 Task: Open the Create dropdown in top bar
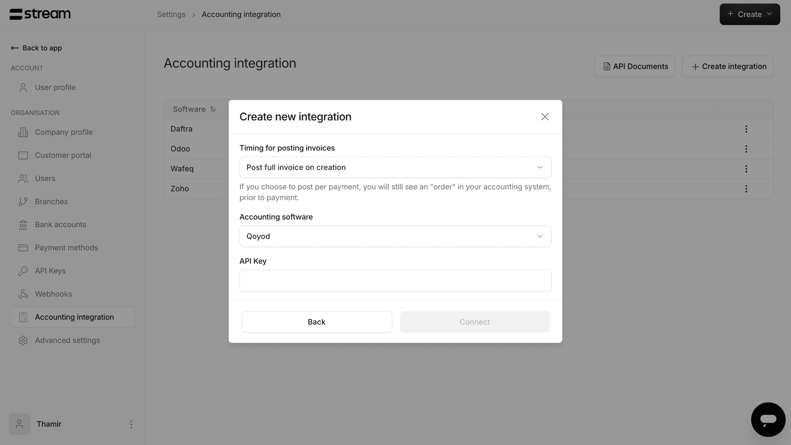[749, 14]
